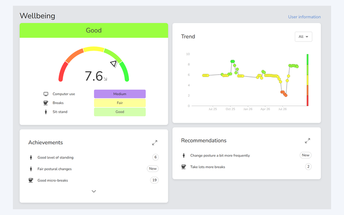Image resolution: width=344 pixels, height=215 pixels.
Task: Click the Computer use monitor icon
Action: click(x=46, y=94)
